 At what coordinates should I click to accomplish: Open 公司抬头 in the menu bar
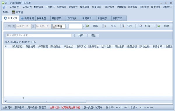pos(50,7)
